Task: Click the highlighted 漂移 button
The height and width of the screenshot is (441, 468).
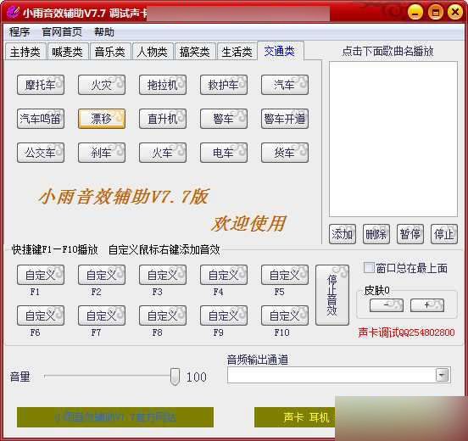Action: tap(102, 119)
